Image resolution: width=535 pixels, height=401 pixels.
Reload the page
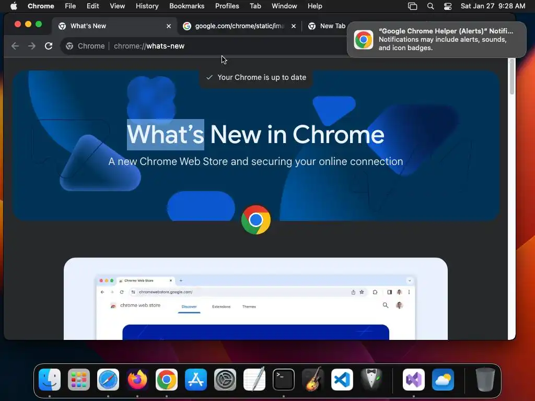[x=49, y=46]
